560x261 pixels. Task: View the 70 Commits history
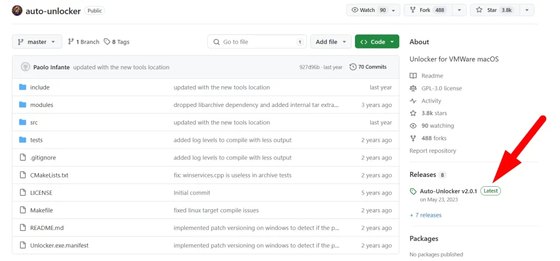(x=368, y=67)
